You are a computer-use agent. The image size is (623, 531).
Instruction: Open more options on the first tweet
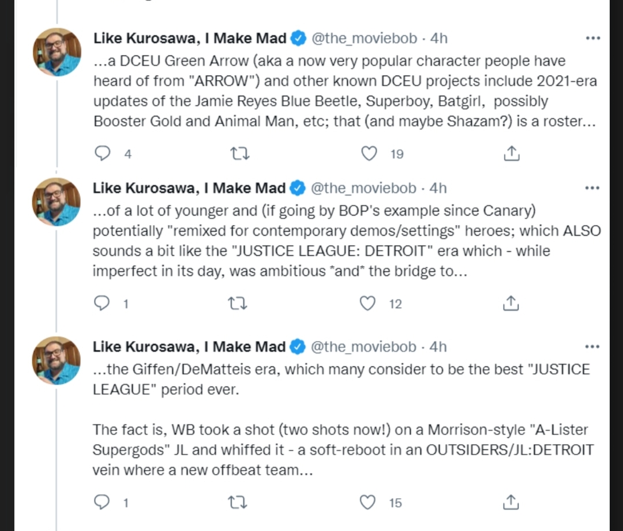coord(592,39)
